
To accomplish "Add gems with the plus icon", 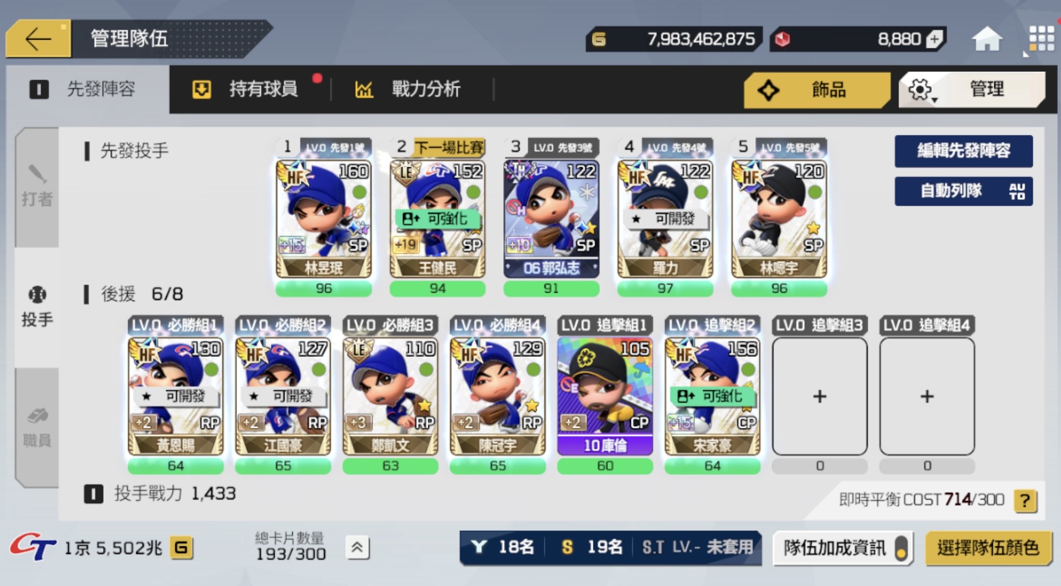I will pyautogui.click(x=934, y=39).
